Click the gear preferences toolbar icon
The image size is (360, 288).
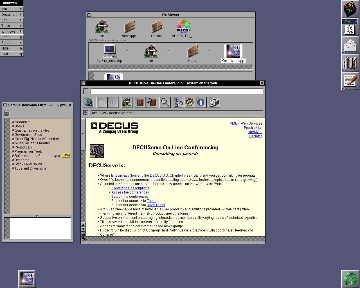190,102
